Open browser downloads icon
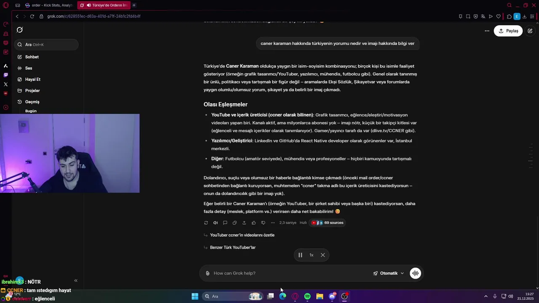Image resolution: width=539 pixels, height=303 pixels. click(525, 16)
